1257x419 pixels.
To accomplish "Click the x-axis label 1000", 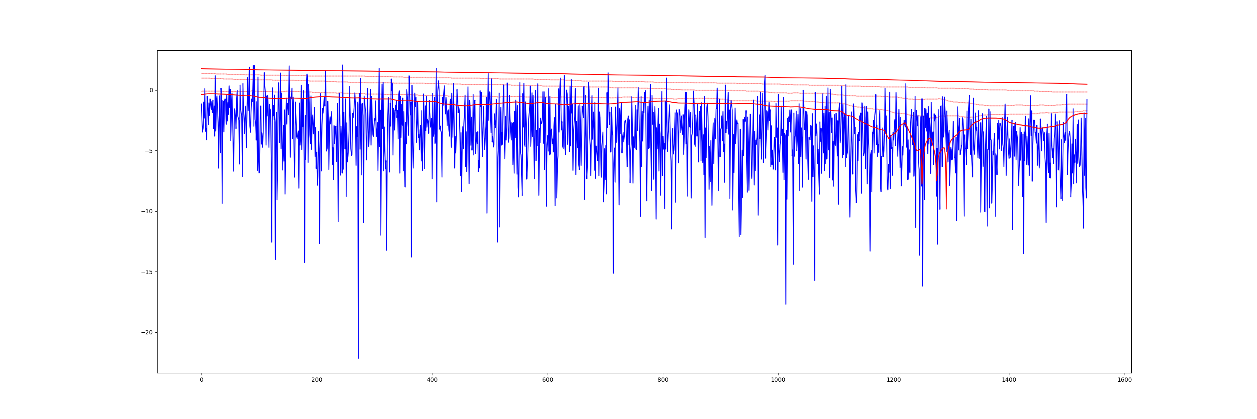I will point(779,380).
